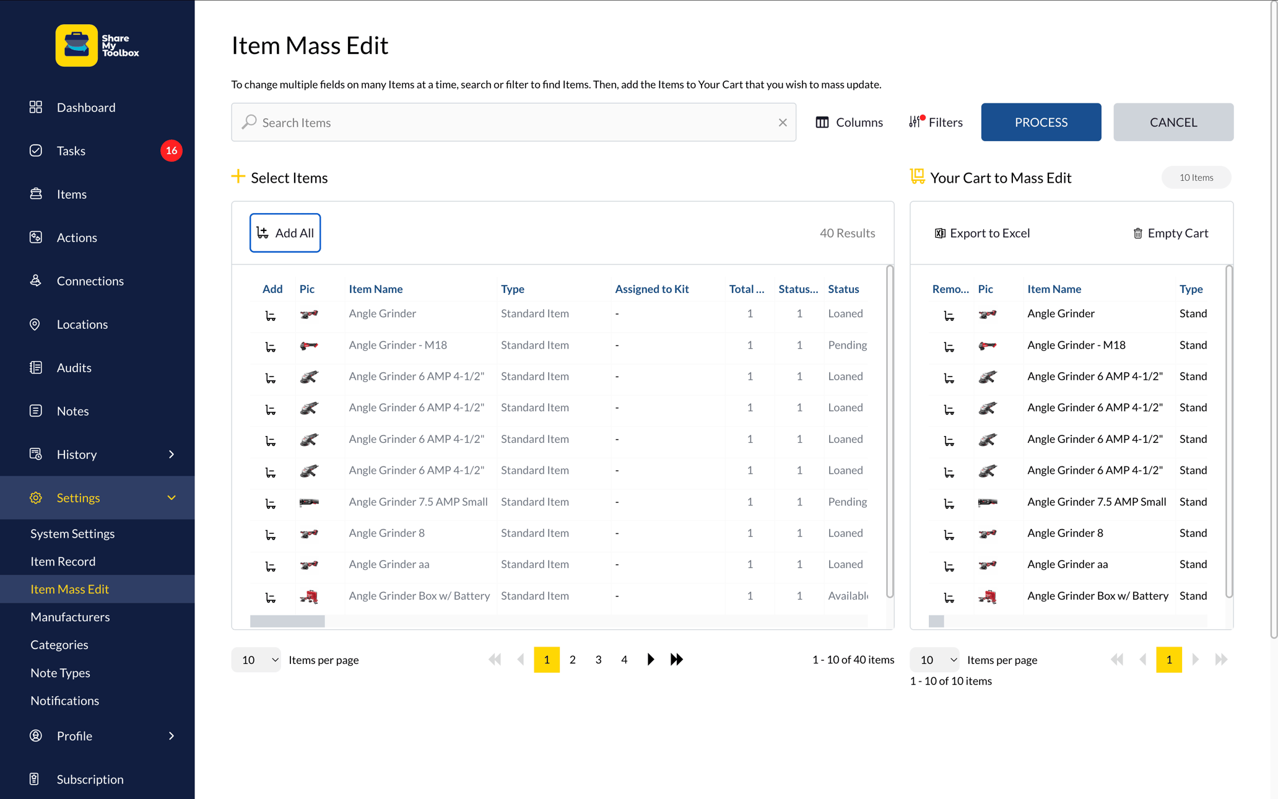This screenshot has height=799, width=1278.
Task: Click the CANCEL button
Action: coord(1173,122)
